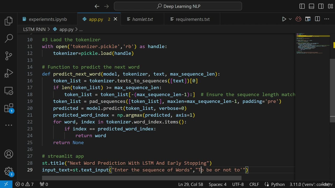The image size is (335, 188).
Task: Click the code minimap preview
Action: [x=313, y=43]
